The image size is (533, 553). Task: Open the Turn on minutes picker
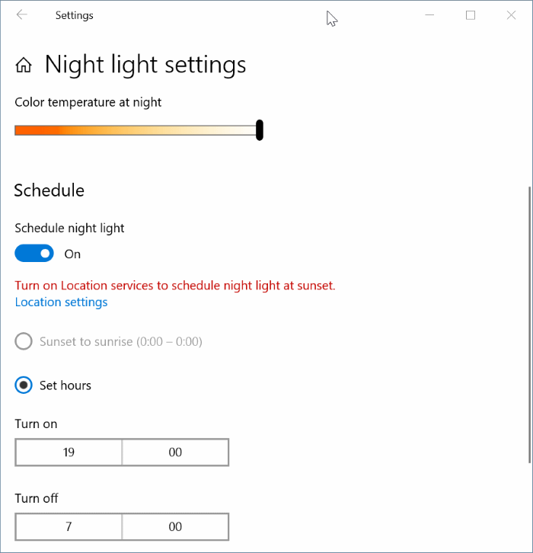[175, 452]
